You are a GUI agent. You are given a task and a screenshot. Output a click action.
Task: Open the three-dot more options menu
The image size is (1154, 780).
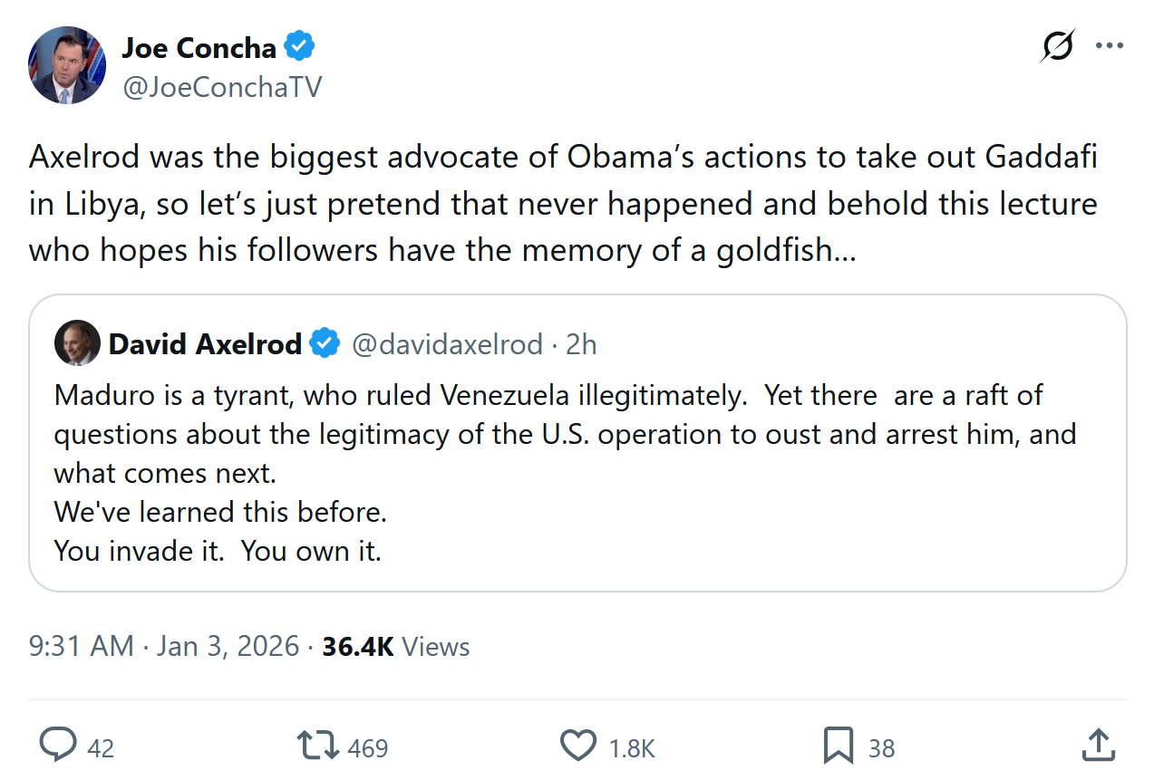point(1110,46)
